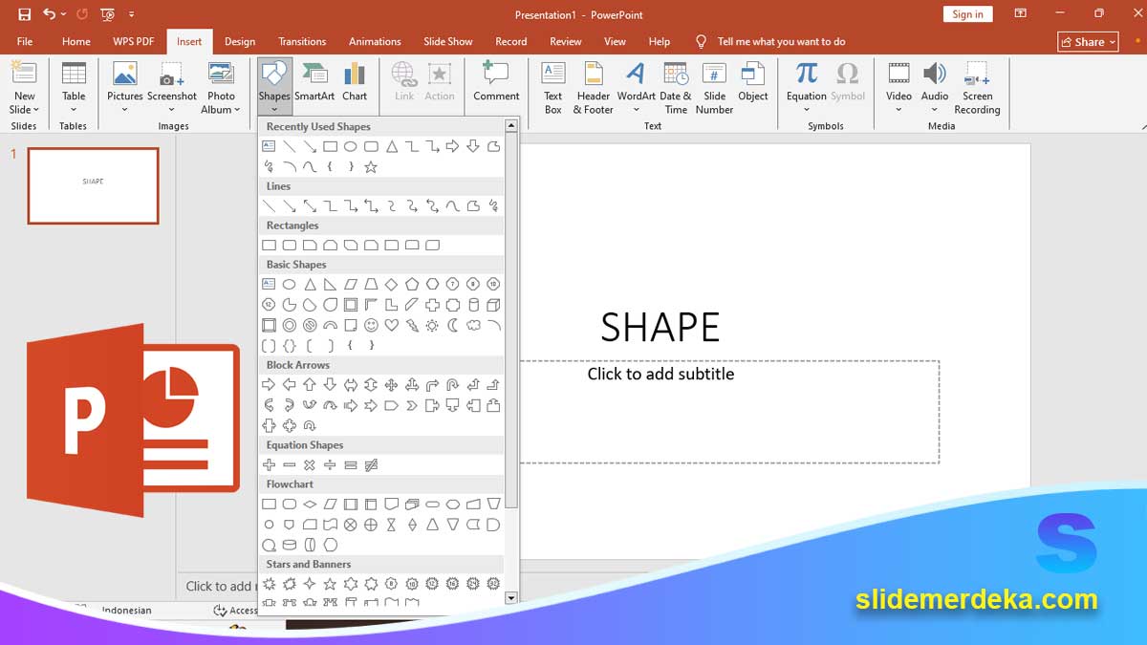Pick the Quad Arrow in Block Arrows
The width and height of the screenshot is (1147, 645).
(391, 385)
